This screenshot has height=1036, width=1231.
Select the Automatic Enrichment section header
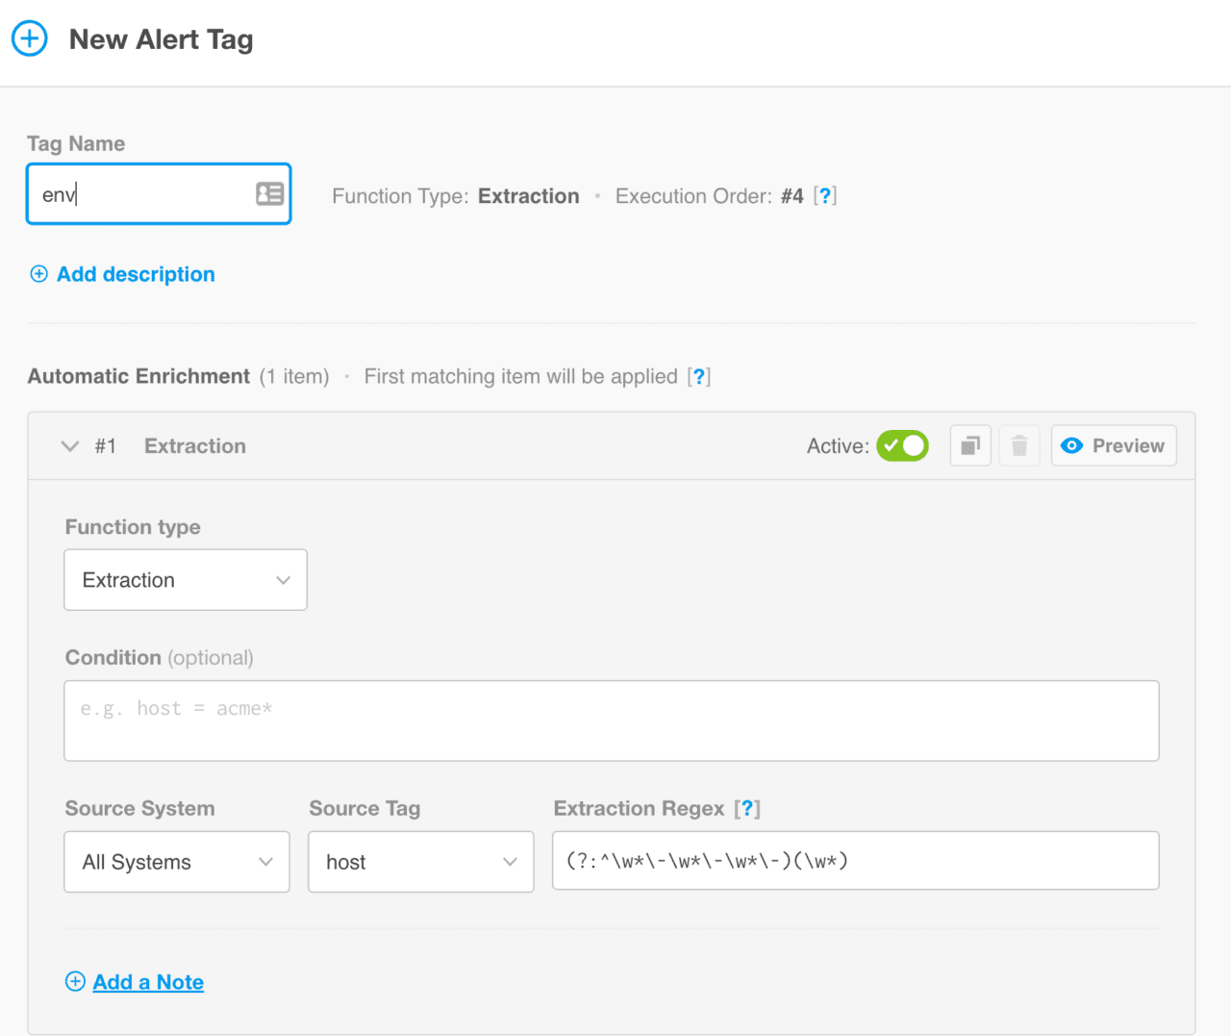click(x=138, y=376)
